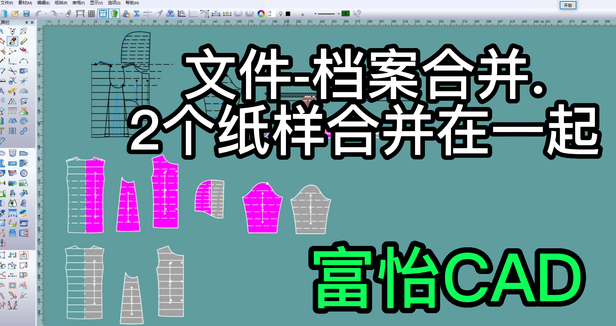Open the 文件(F) menu

[7, 3]
